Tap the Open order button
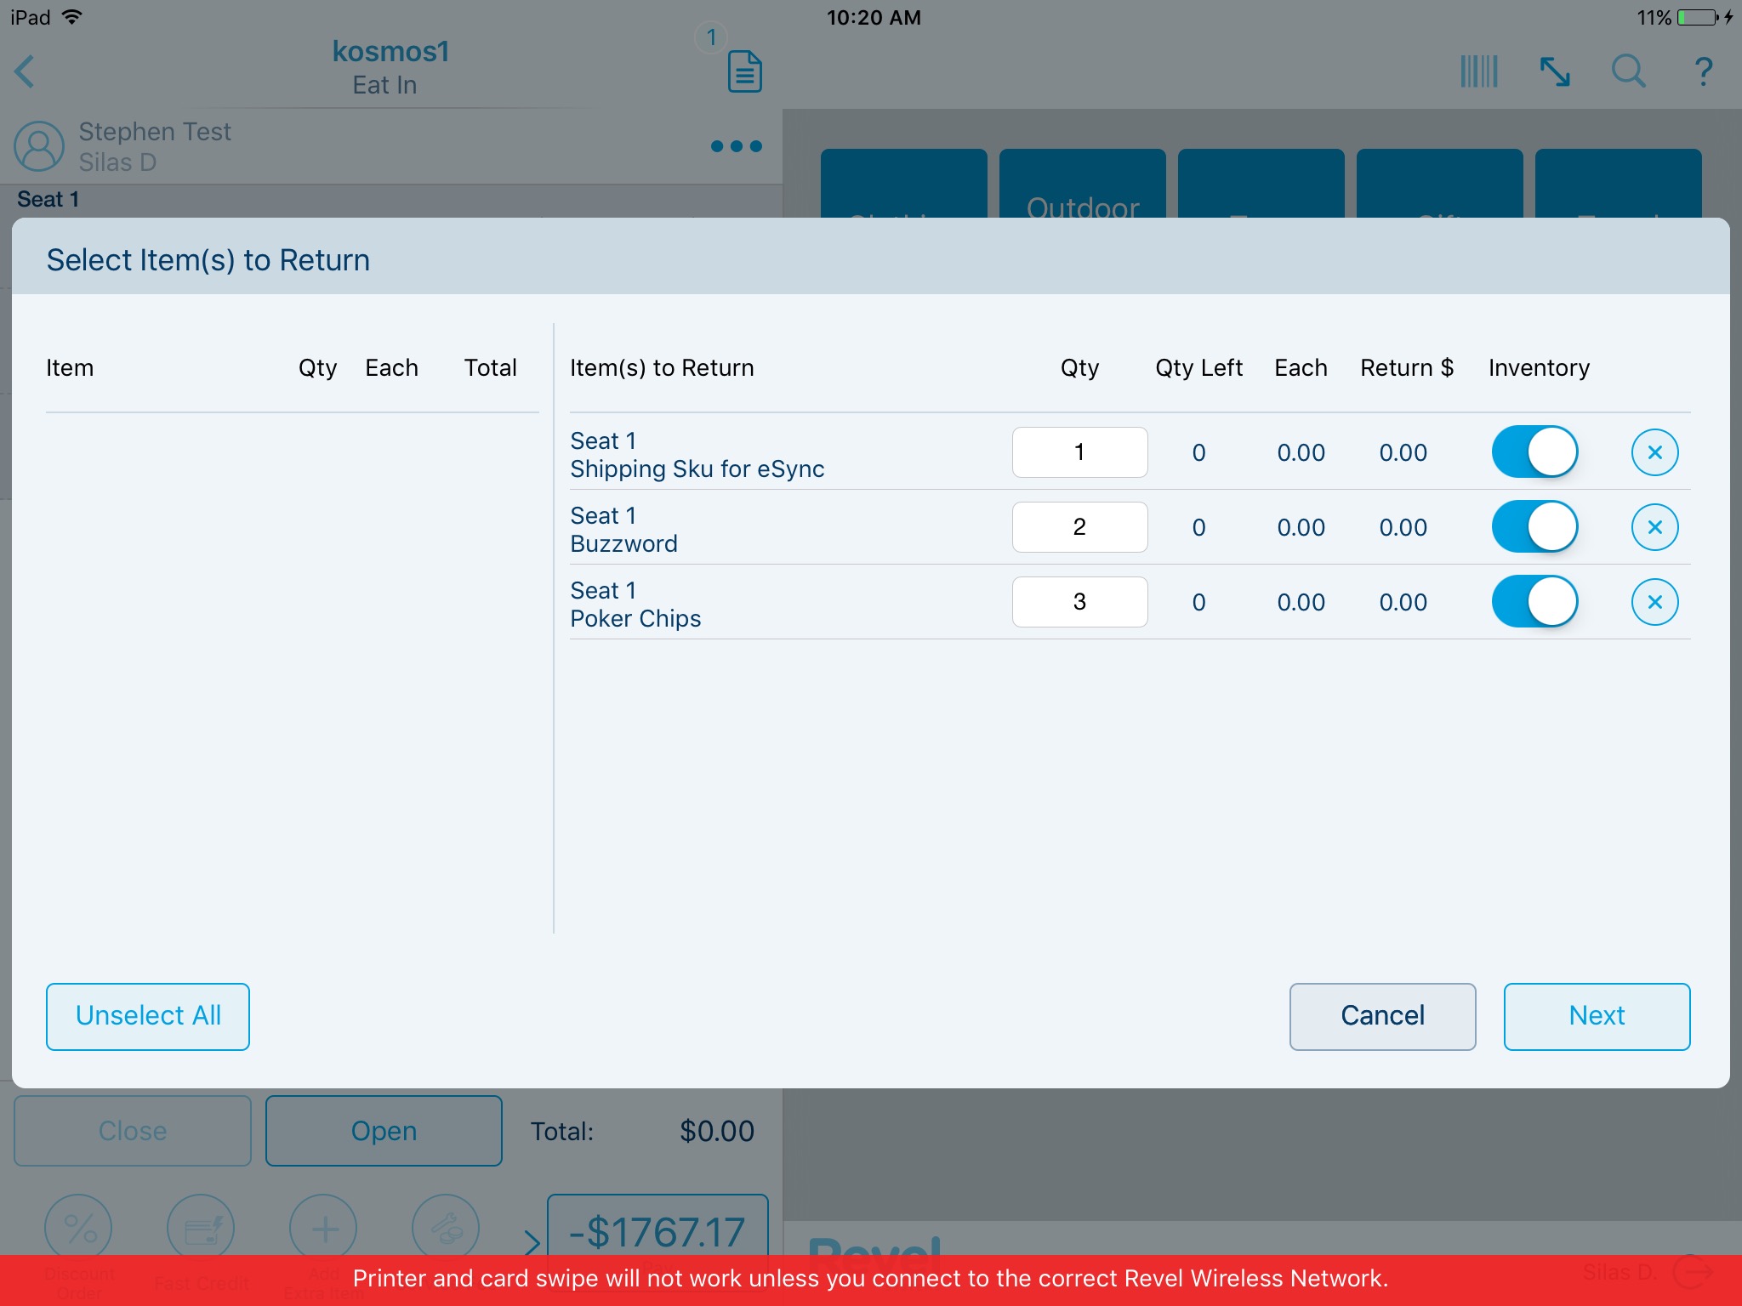Image resolution: width=1742 pixels, height=1306 pixels. click(384, 1131)
